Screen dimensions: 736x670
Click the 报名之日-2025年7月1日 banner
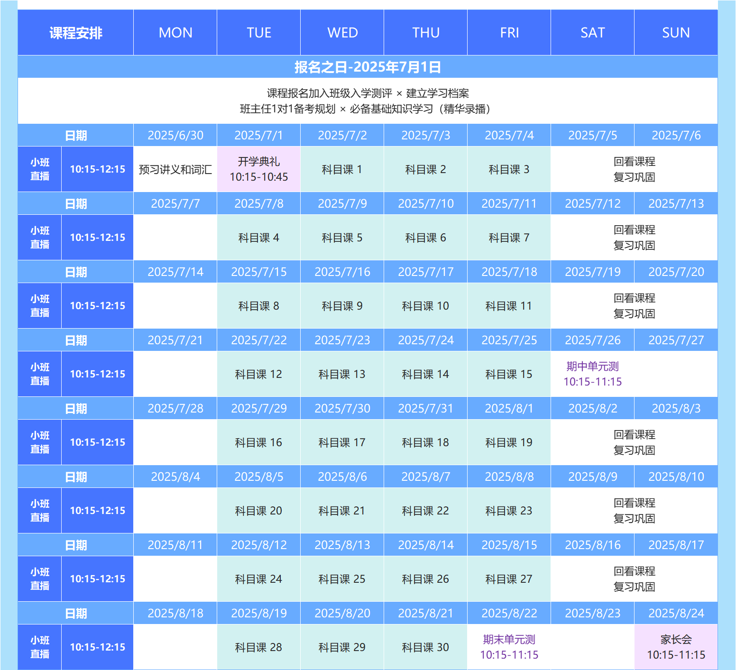pyautogui.click(x=368, y=67)
